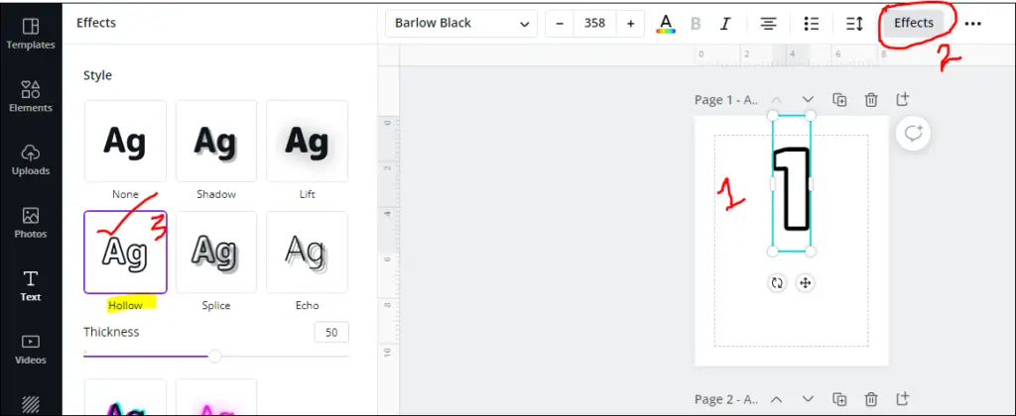Click the rotate handle below the text
1016x416 pixels.
tap(776, 282)
